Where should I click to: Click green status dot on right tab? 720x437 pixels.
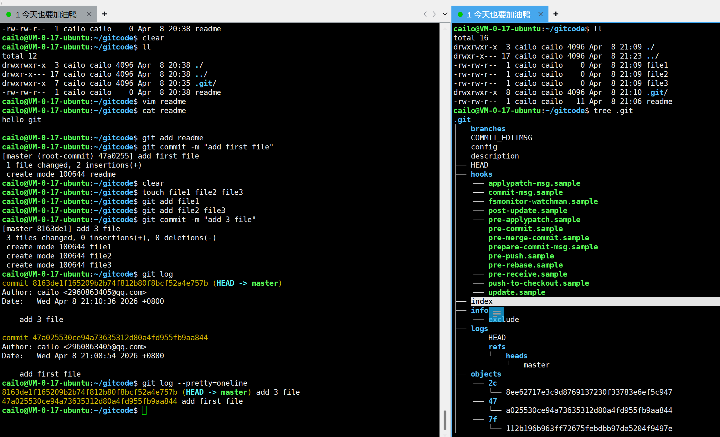(460, 14)
